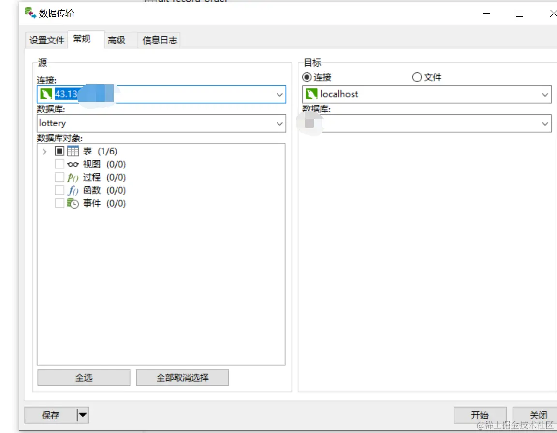Switch to the 设置文件 tab
Image resolution: width=557 pixels, height=433 pixels.
pos(46,40)
